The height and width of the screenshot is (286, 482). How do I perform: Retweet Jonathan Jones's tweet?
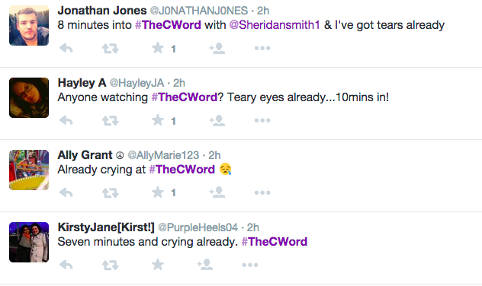[110, 49]
